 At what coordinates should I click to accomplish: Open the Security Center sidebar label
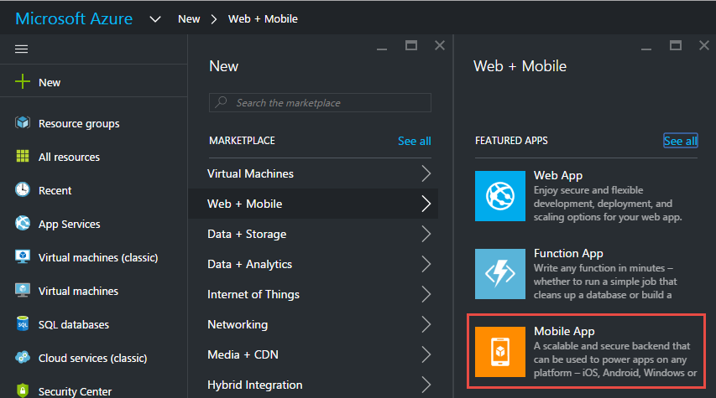[x=75, y=391]
